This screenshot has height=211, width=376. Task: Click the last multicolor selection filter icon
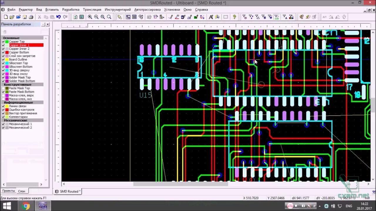pos(291,17)
